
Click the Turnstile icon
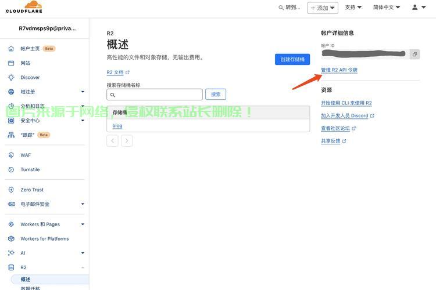11,169
